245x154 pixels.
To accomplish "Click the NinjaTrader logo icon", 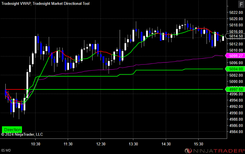I will click(188, 151).
